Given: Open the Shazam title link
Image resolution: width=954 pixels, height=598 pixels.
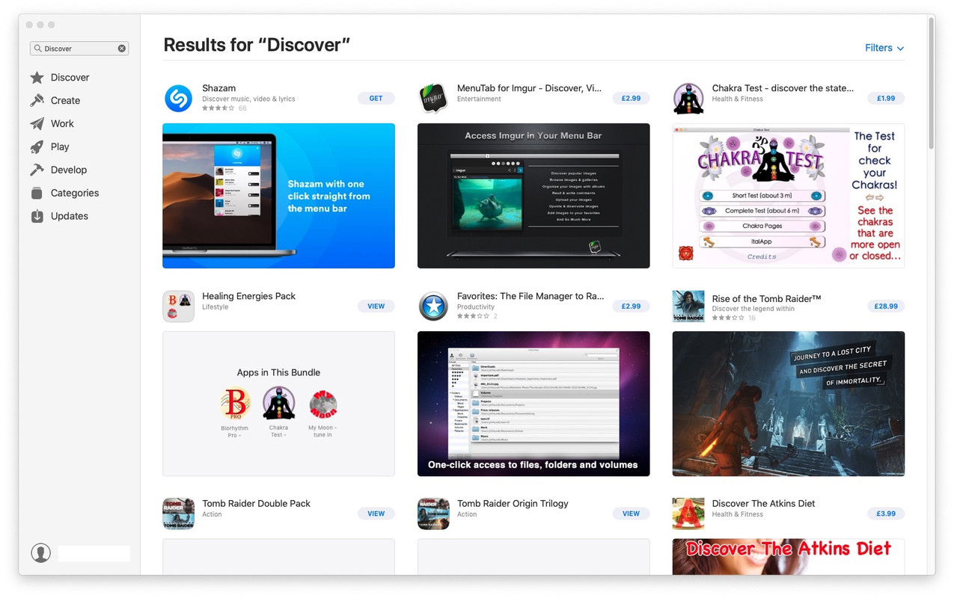Looking at the screenshot, I should coord(218,88).
